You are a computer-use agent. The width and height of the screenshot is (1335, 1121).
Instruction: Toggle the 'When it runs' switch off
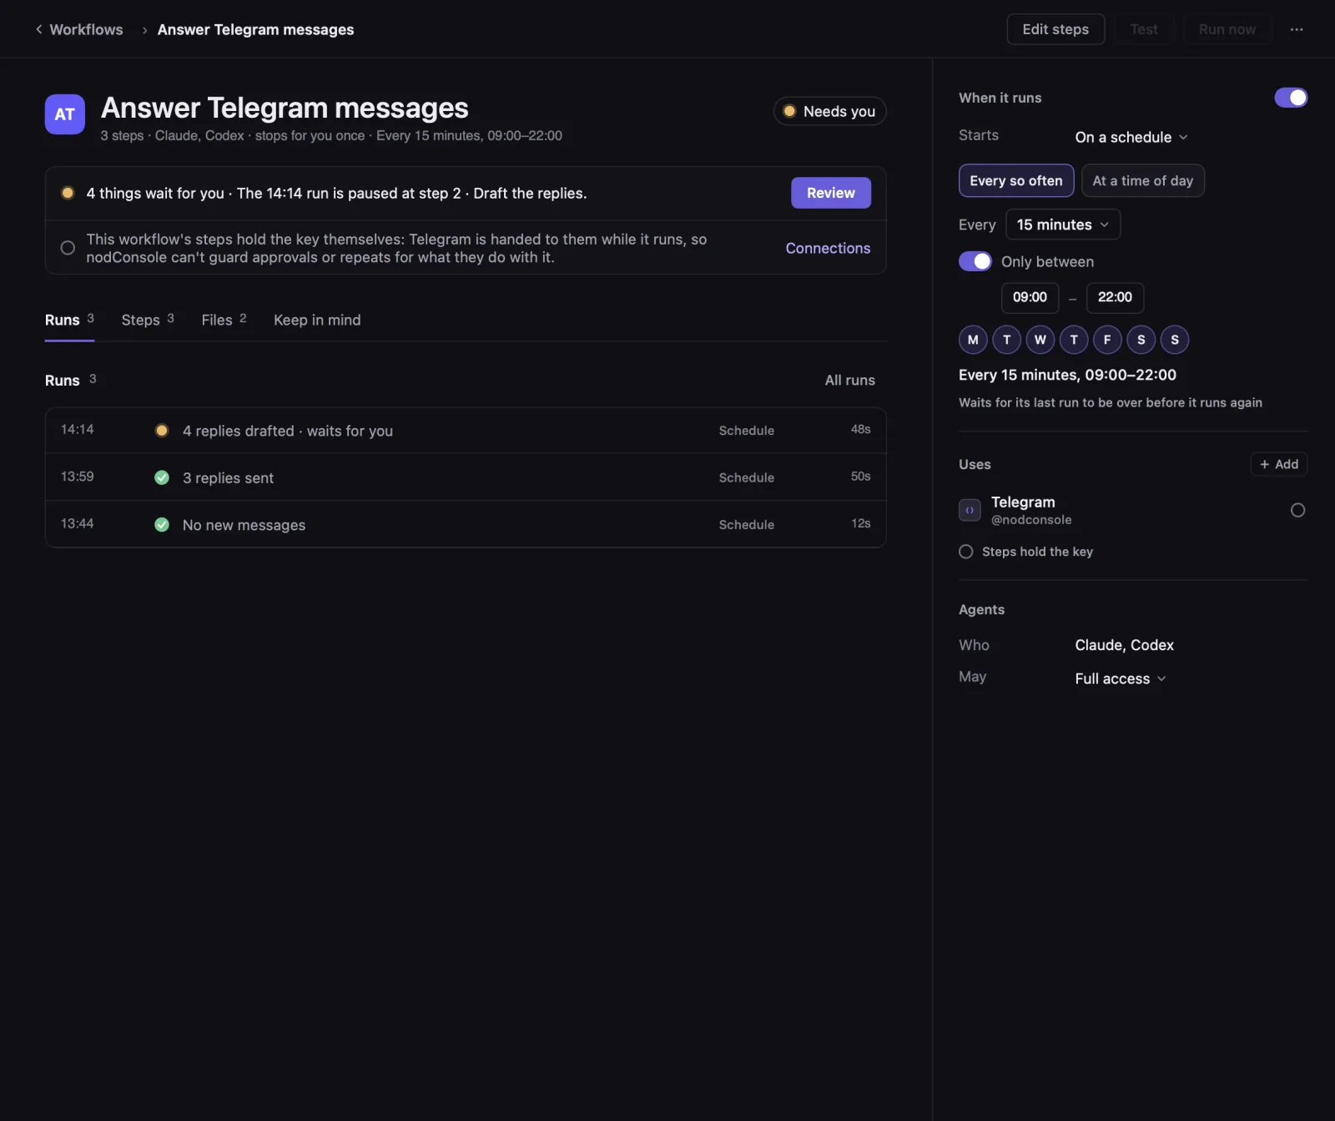click(1291, 98)
